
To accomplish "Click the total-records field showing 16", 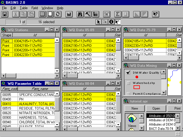I will pos(34,22).
